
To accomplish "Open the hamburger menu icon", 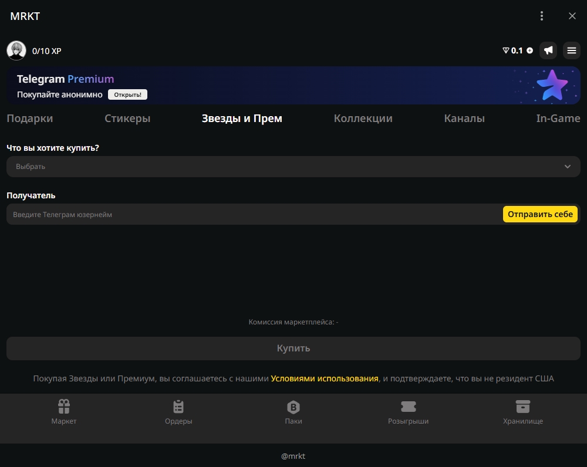I will click(x=572, y=50).
